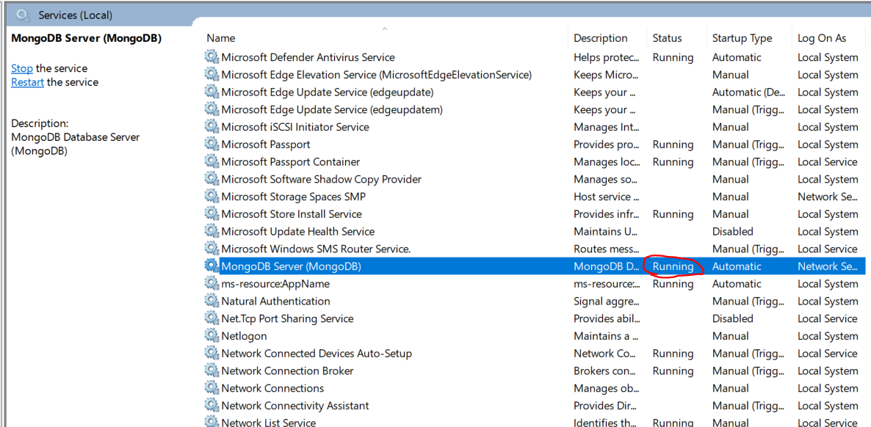Click the Description column header
The image size is (871, 427).
click(x=600, y=38)
